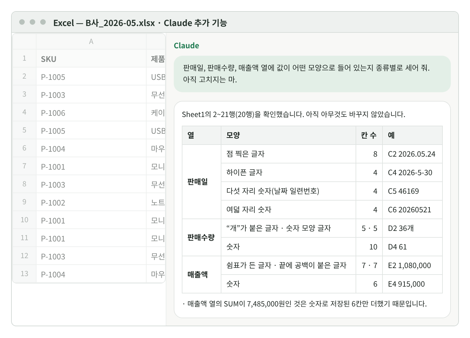Click the 칸 수 column header
The width and height of the screenshot is (470, 338).
[x=369, y=135]
